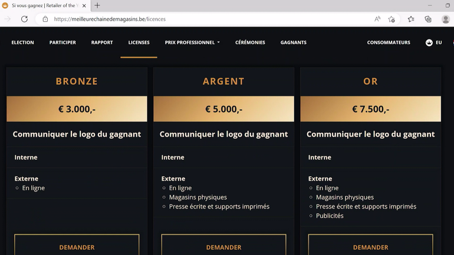This screenshot has width=454, height=255.
Task: Click the BRONZE plan heading
Action: point(77,81)
